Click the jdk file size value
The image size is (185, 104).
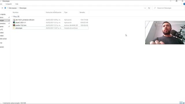pos(84,20)
